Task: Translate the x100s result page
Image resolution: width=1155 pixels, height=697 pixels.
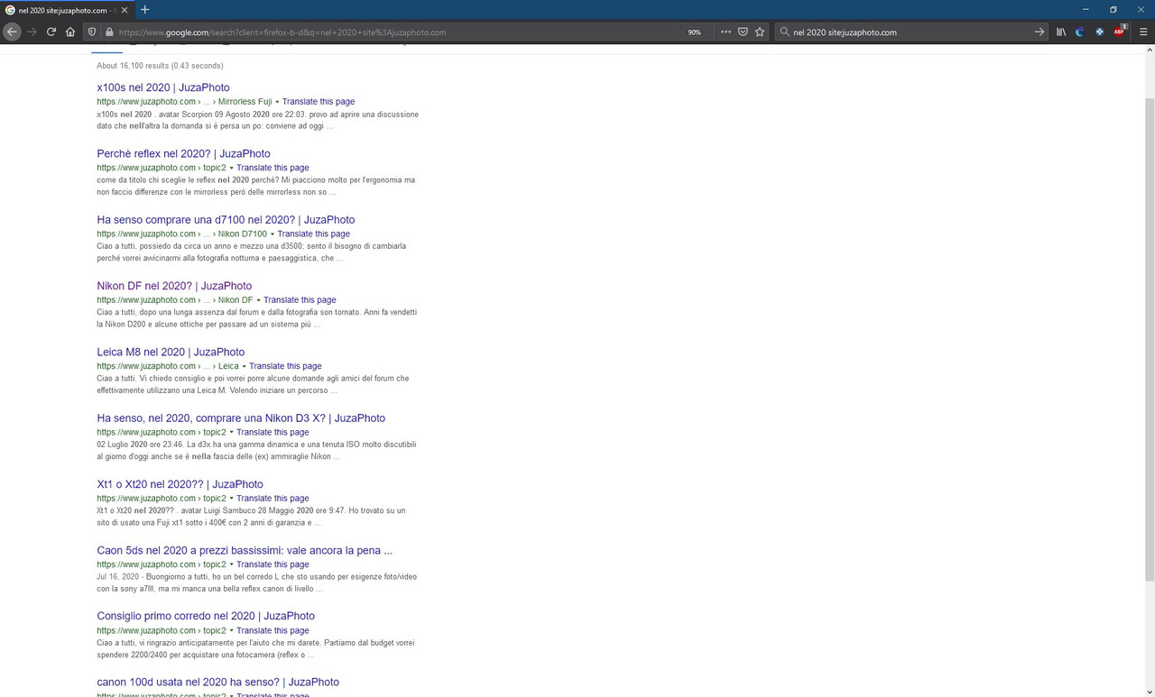Action: pyautogui.click(x=319, y=102)
